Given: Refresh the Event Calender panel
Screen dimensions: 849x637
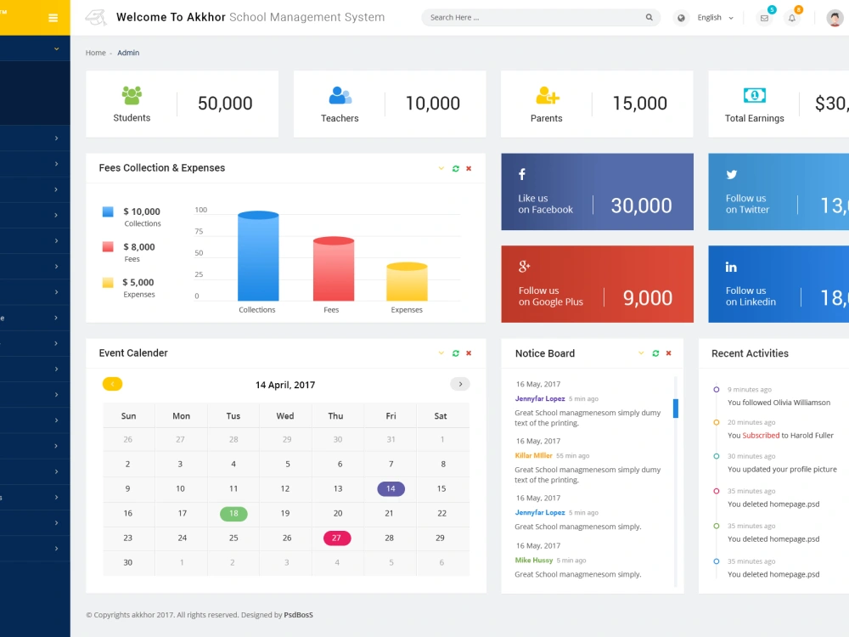Looking at the screenshot, I should click(455, 353).
